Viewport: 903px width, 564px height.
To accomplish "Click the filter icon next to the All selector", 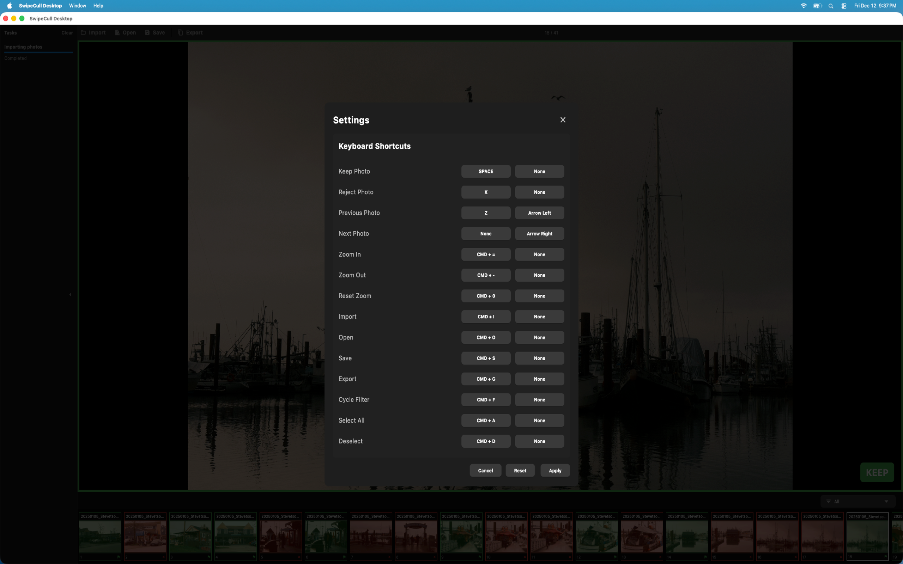I will (x=828, y=501).
